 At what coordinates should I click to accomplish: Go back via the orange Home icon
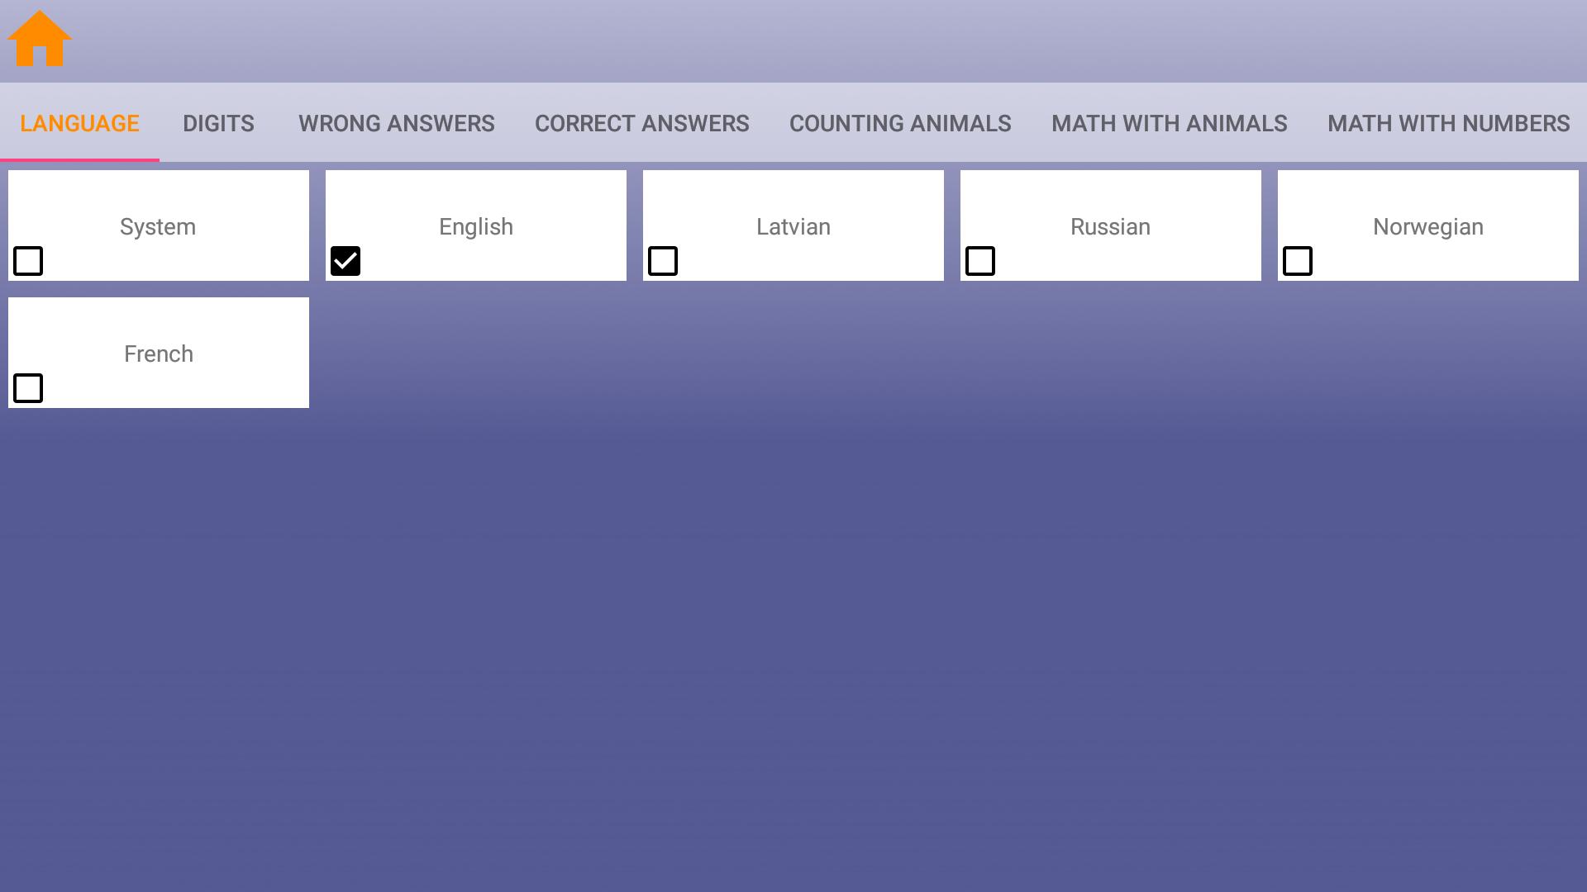pyautogui.click(x=40, y=39)
